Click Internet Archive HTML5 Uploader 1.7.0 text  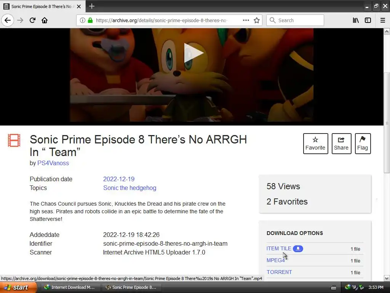pyautogui.click(x=154, y=252)
